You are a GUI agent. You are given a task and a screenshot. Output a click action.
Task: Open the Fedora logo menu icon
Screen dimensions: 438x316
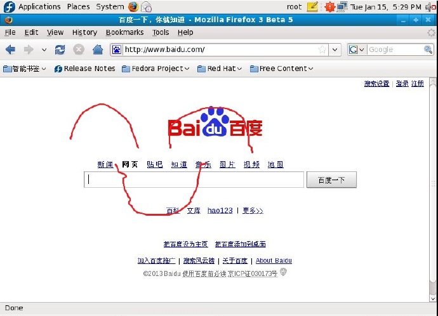pyautogui.click(x=10, y=7)
